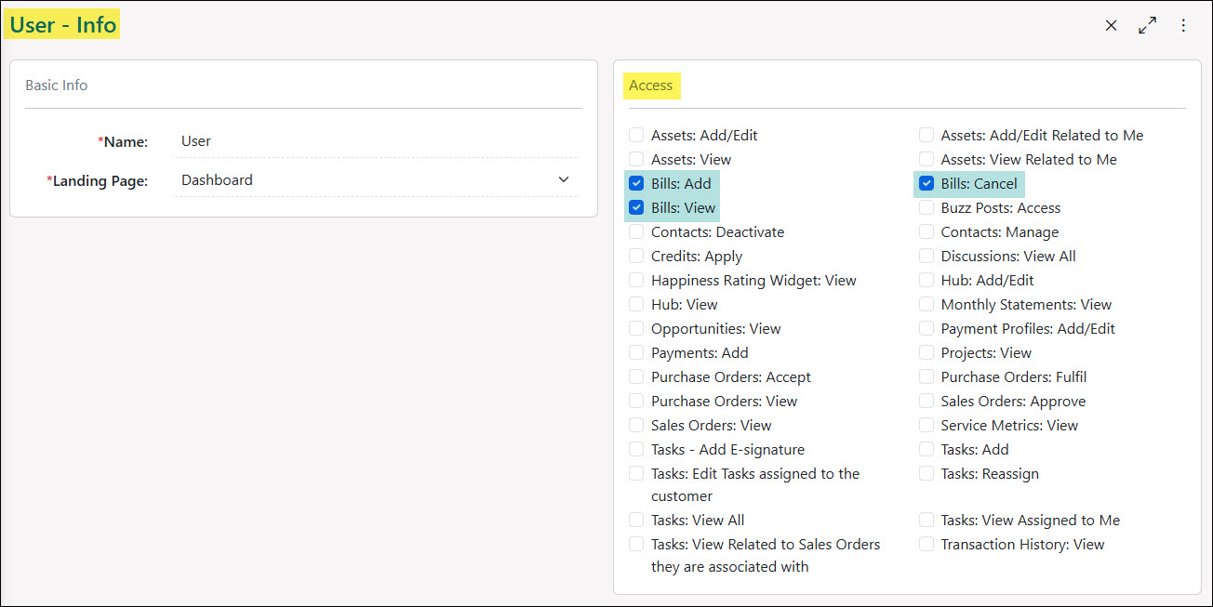Disable the Bills: View permission
This screenshot has height=607, width=1213.
pyautogui.click(x=636, y=207)
